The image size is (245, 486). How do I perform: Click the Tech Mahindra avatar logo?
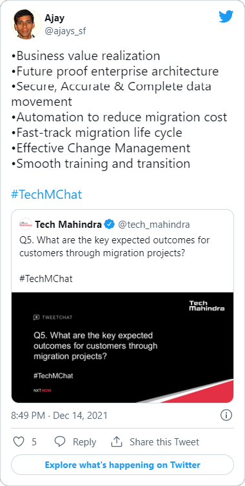(26, 224)
